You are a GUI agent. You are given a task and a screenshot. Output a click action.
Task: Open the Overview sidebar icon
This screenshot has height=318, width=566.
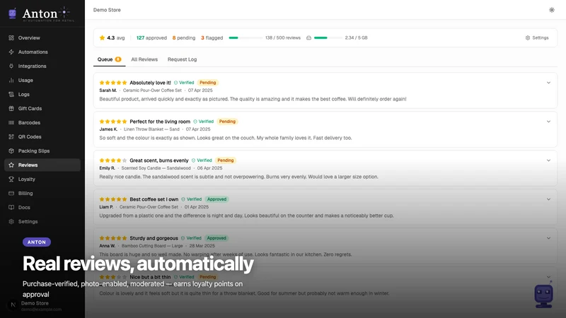pos(11,38)
